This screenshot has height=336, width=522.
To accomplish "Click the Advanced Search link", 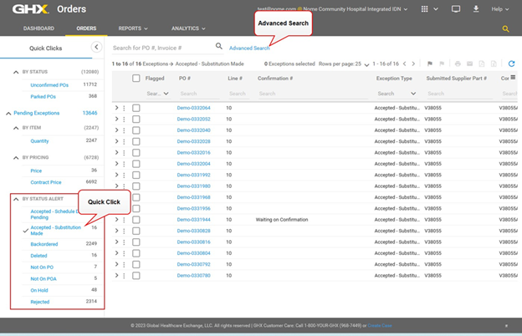I will coord(249,48).
